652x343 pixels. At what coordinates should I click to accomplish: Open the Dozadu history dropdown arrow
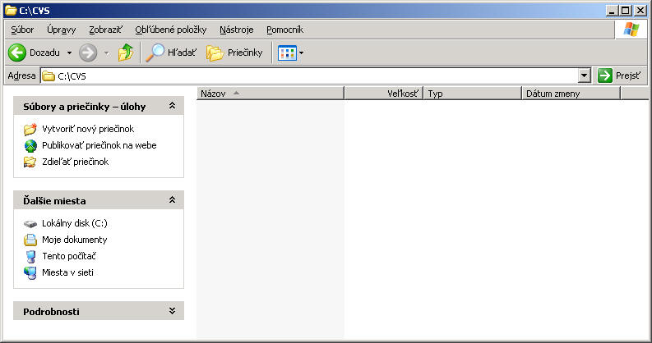coord(69,53)
